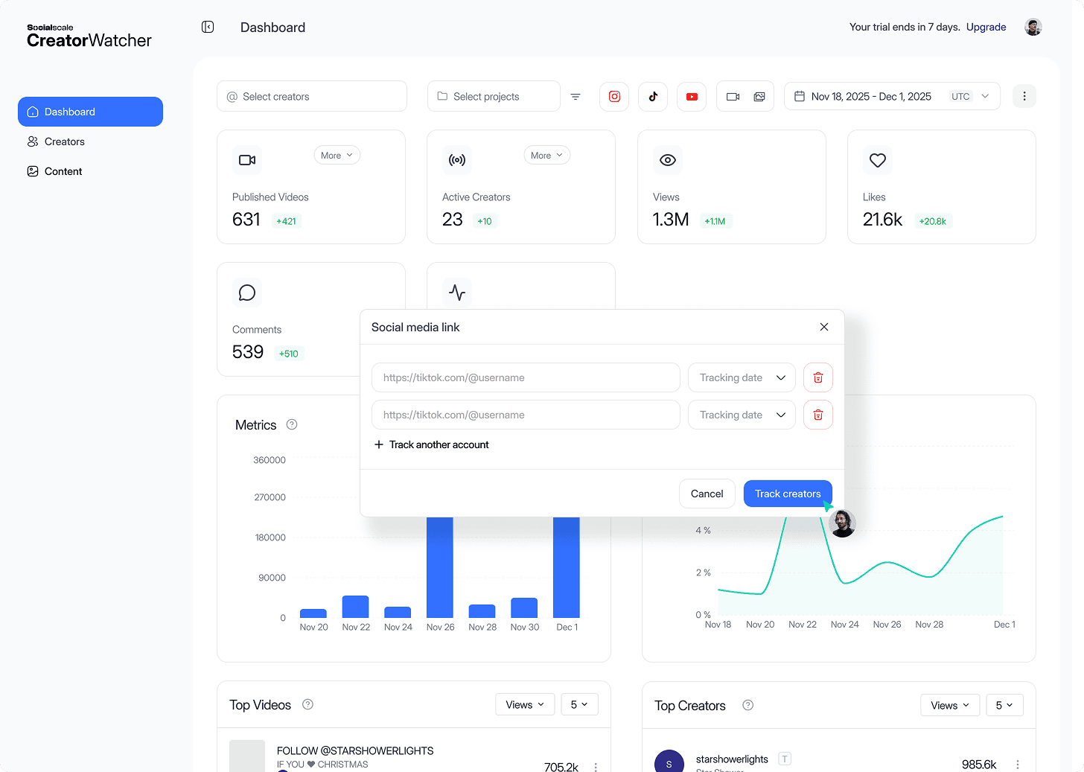
Task: Click the 705.2k views value
Action: (x=561, y=766)
